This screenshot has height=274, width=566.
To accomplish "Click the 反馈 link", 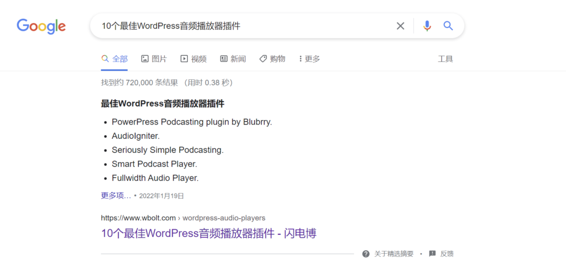I will (447, 254).
